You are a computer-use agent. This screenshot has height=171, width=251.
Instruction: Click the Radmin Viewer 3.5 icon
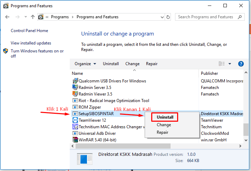[x=75, y=94]
